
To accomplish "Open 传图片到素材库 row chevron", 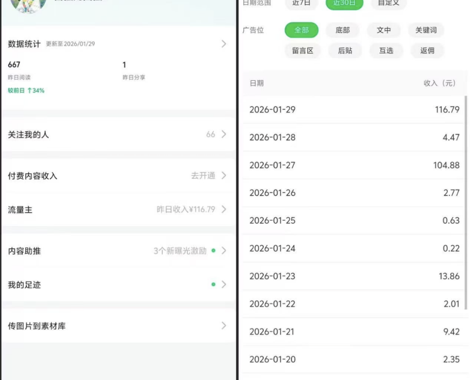I will coord(224,326).
